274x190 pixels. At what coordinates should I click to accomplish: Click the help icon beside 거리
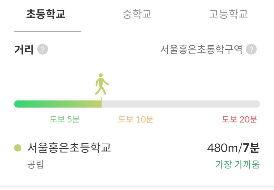(43, 50)
